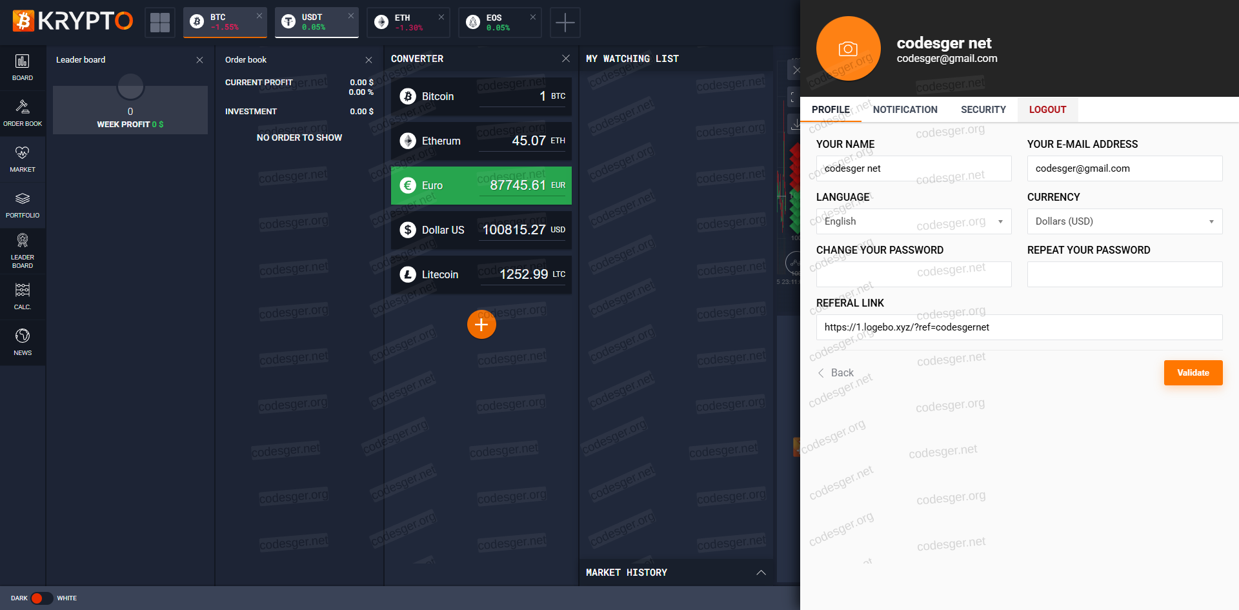Open the Currency dropdown showing Dollars (USD)
The width and height of the screenshot is (1239, 610).
point(1124,221)
